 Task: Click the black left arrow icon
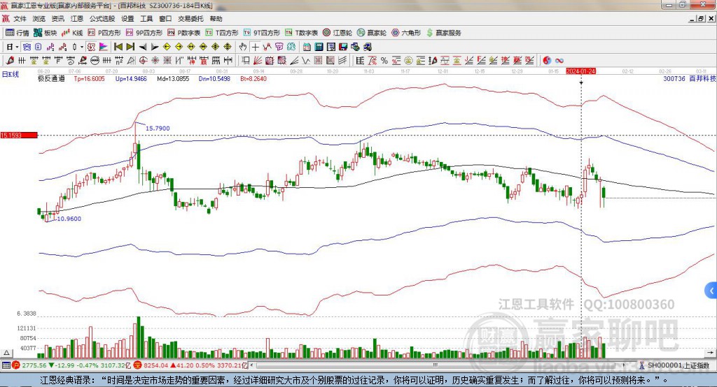pyautogui.click(x=143, y=47)
